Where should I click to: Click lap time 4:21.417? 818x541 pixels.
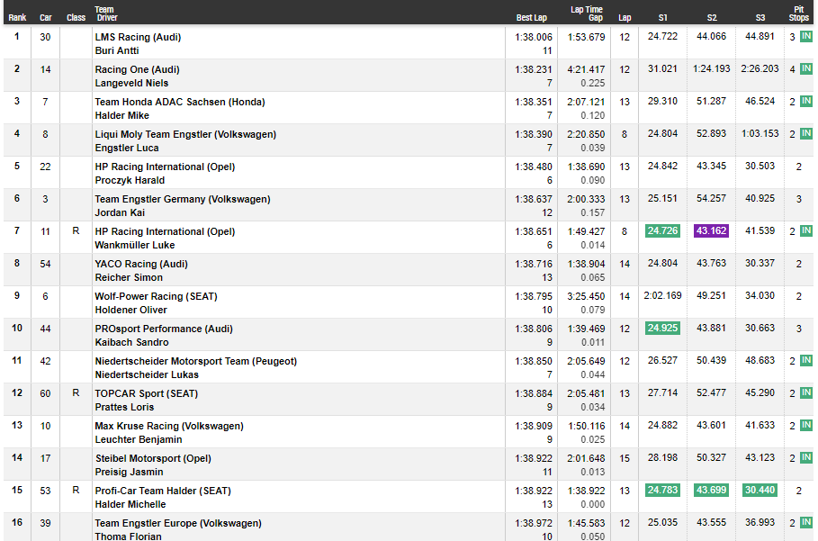(x=587, y=69)
